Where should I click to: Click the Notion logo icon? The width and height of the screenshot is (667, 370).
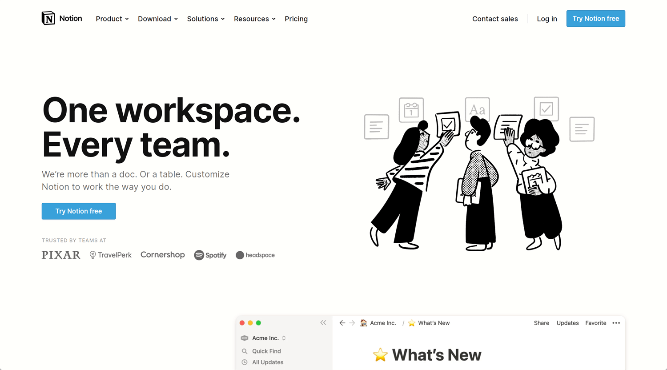pos(48,18)
